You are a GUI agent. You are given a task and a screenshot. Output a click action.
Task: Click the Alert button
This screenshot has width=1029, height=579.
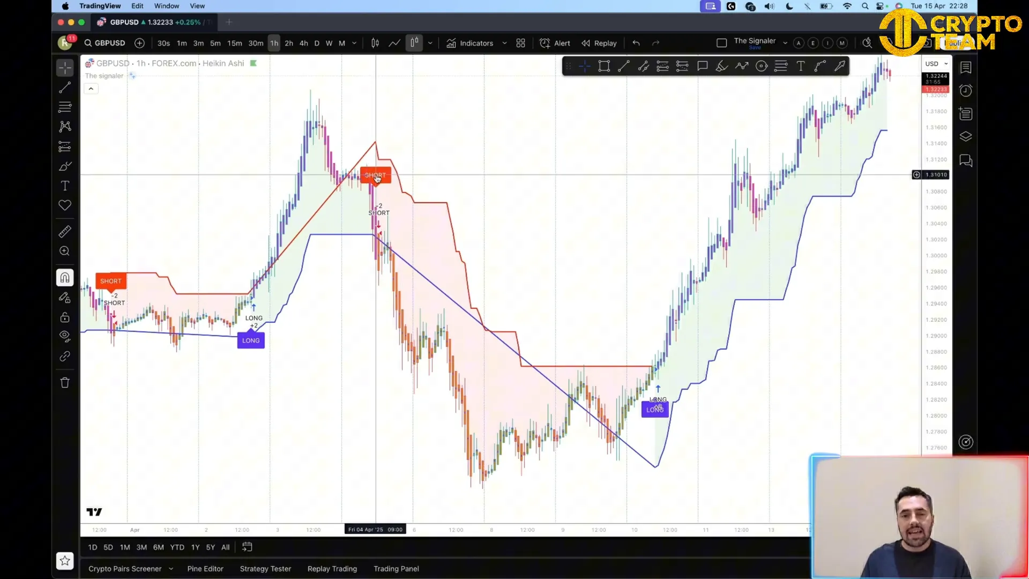click(555, 43)
